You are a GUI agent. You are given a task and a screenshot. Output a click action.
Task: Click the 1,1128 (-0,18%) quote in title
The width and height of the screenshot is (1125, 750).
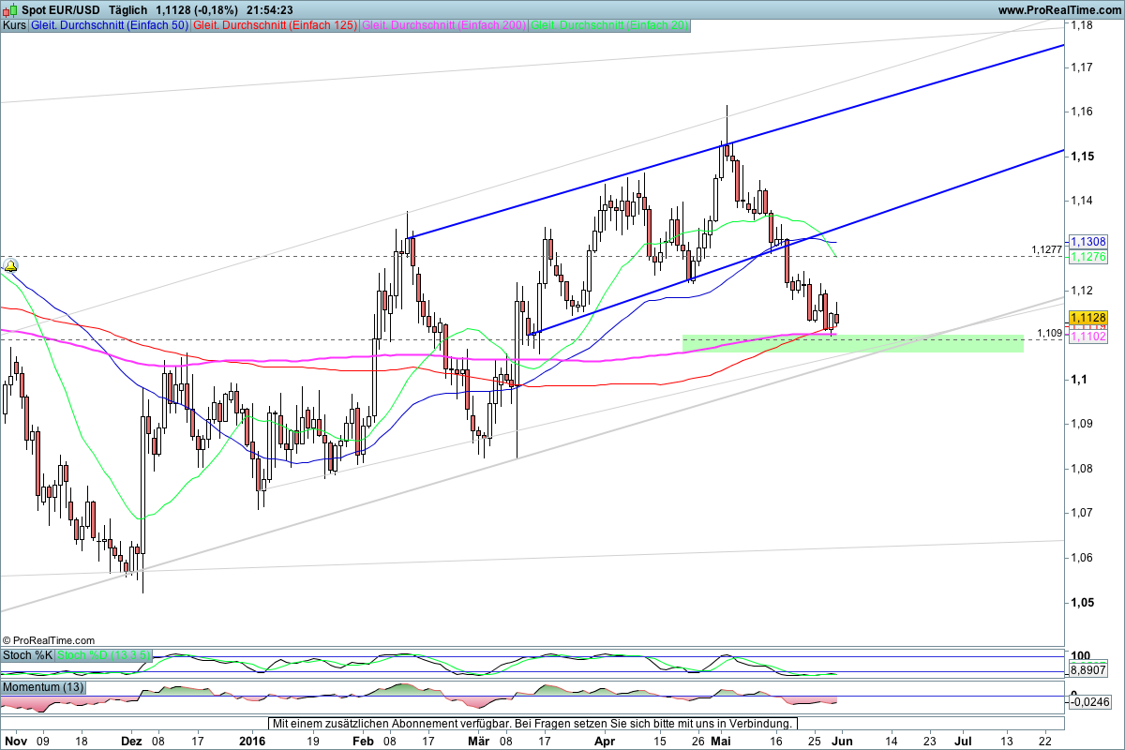[196, 9]
